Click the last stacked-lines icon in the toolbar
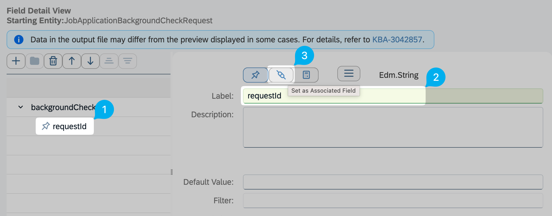The height and width of the screenshot is (216, 552). tap(127, 61)
